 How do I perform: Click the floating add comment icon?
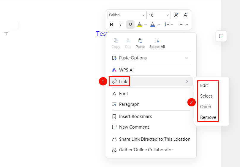(x=221, y=36)
